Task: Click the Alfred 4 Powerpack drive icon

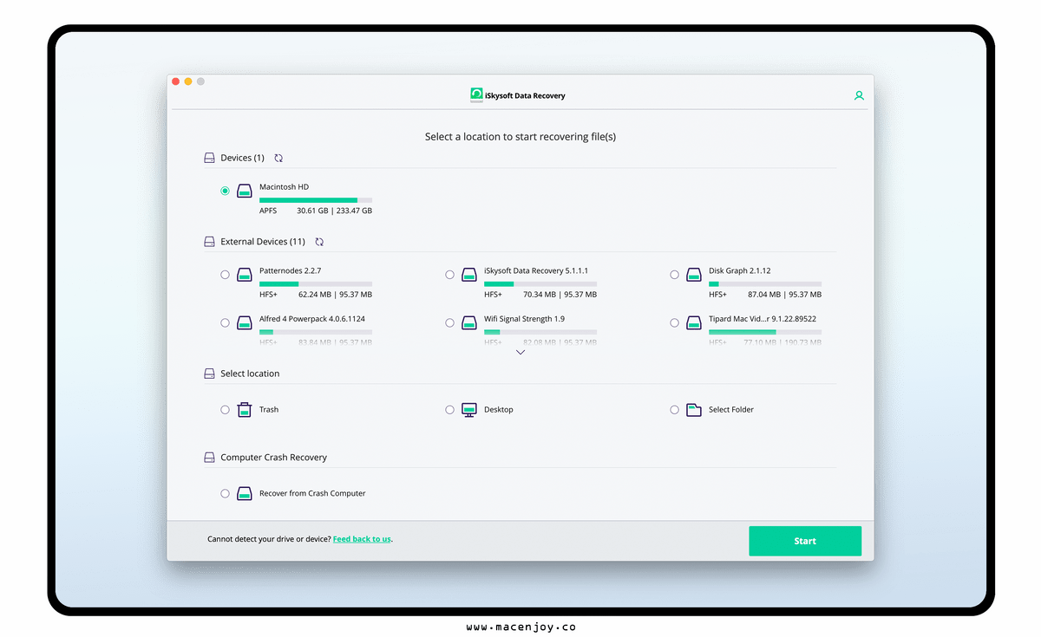Action: coord(245,322)
